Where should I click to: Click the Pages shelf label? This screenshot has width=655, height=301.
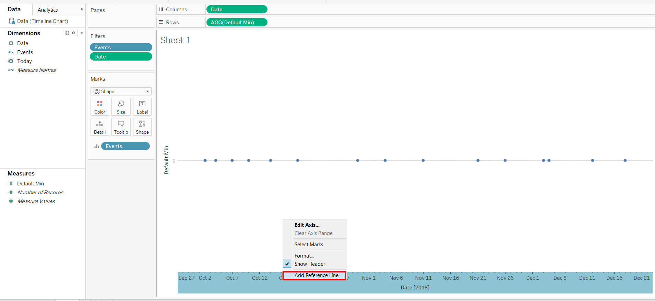(98, 10)
